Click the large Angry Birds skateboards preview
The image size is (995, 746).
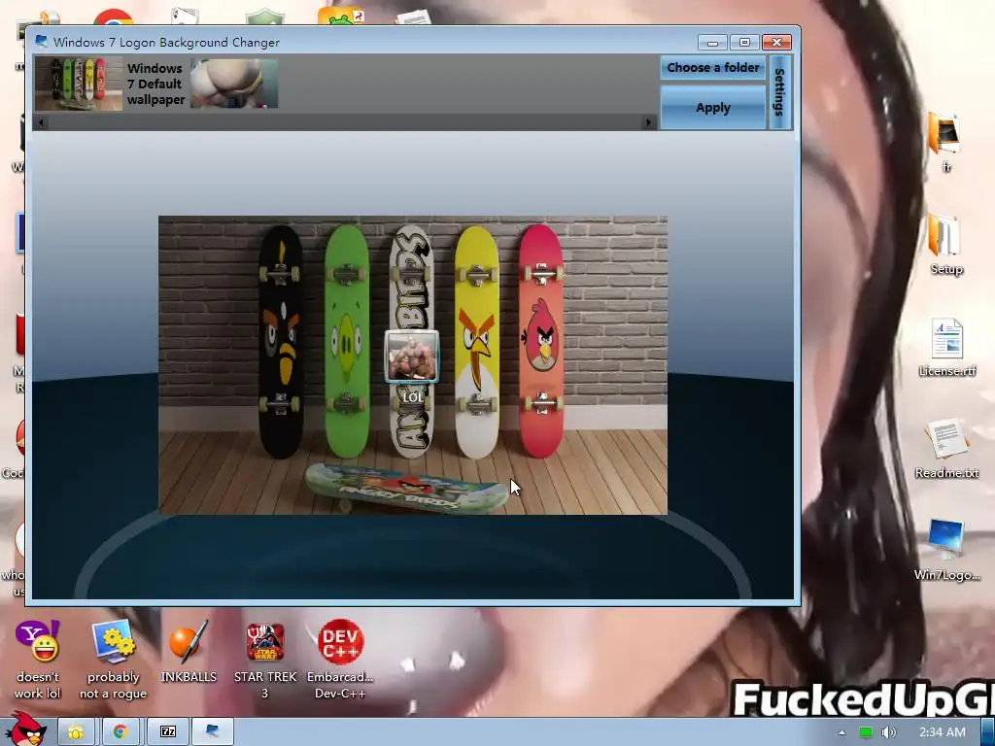click(412, 365)
